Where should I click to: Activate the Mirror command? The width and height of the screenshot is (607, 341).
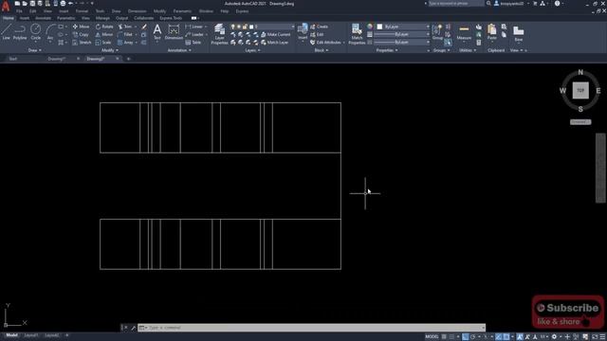(104, 34)
